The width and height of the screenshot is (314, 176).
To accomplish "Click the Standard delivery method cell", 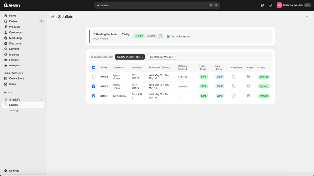I will click(x=183, y=86).
